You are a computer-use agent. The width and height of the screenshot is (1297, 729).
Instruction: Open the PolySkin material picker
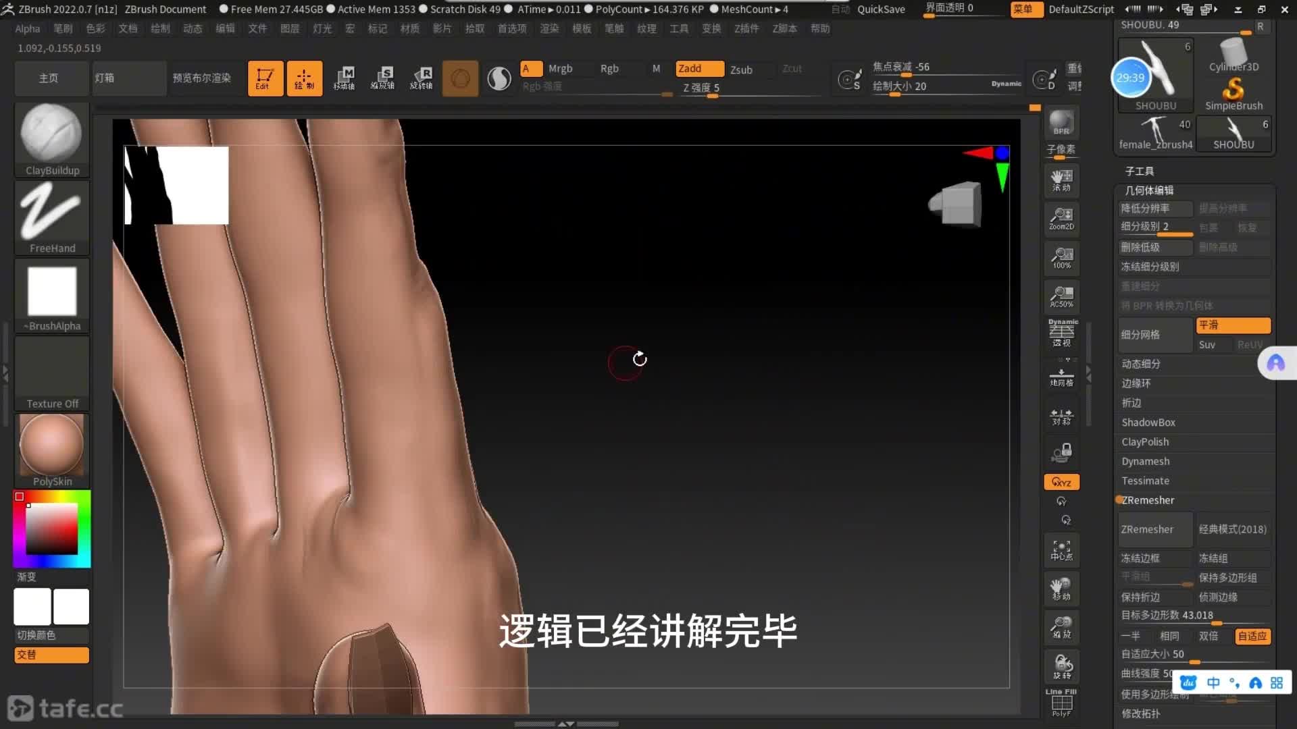click(x=51, y=446)
